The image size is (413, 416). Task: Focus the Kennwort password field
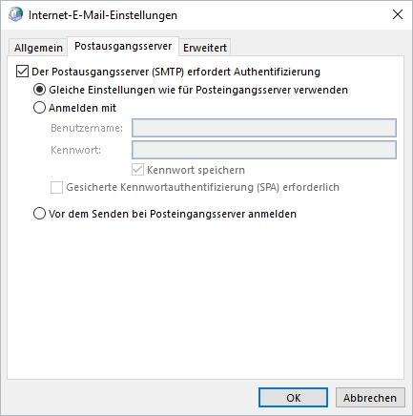click(x=264, y=150)
